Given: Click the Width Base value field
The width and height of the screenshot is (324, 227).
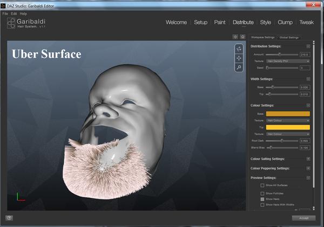Looking at the screenshot, I should (305, 87).
